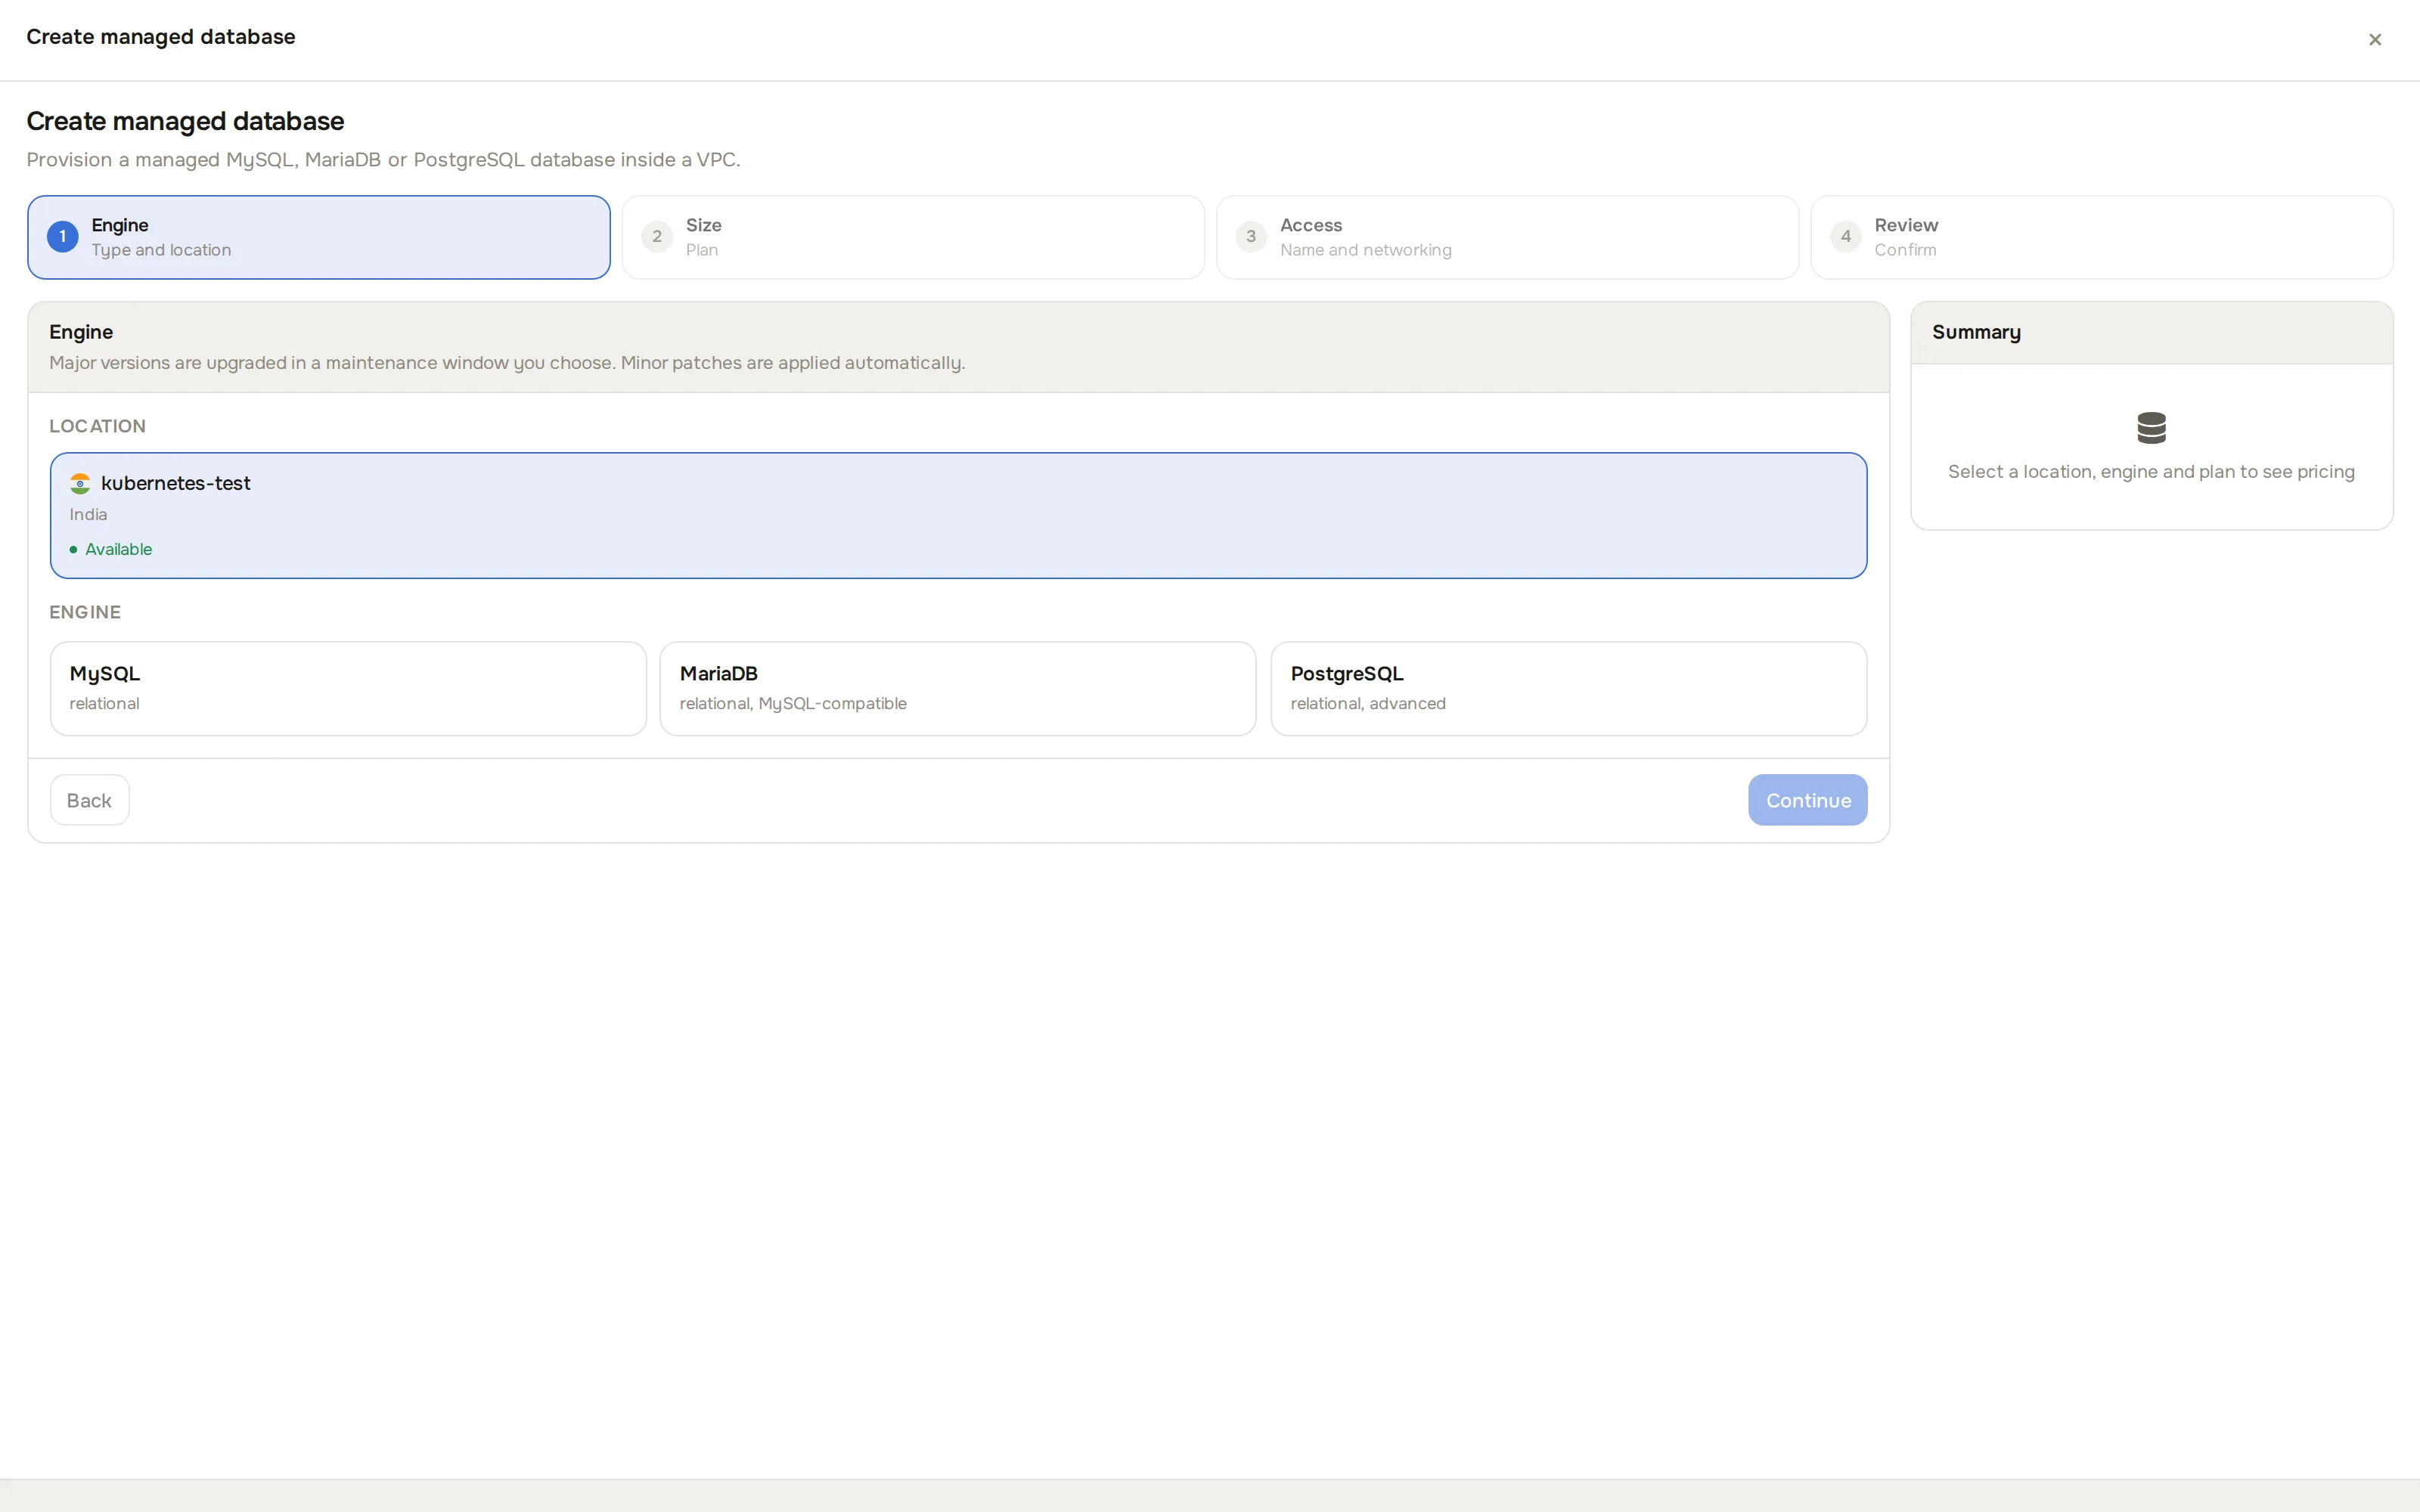Click the step 3 number badge
This screenshot has height=1512, width=2420.
1251,237
